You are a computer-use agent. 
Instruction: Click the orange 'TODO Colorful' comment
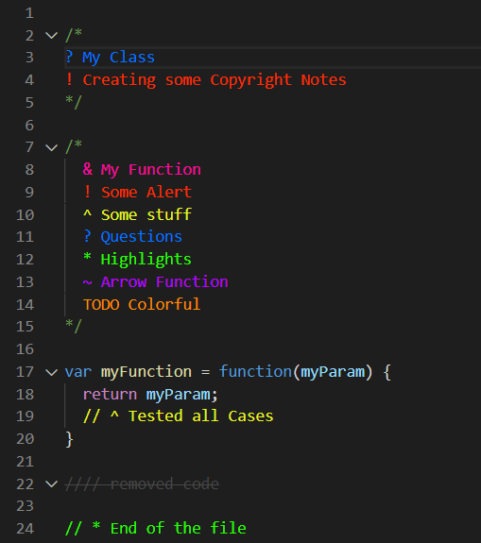pos(142,305)
